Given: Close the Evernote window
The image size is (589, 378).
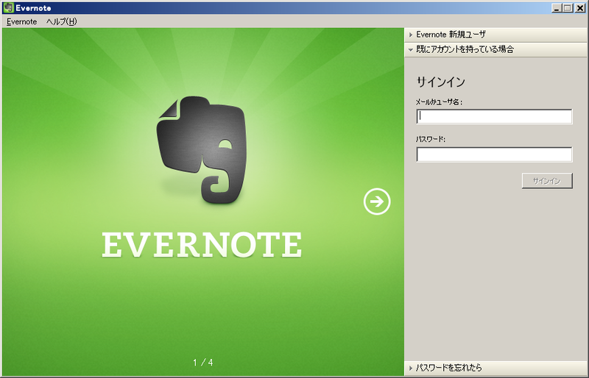Looking at the screenshot, I should (580, 8).
